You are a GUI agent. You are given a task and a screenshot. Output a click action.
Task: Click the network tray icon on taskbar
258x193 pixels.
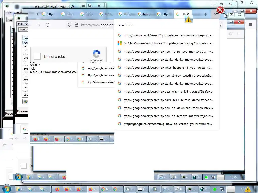click(x=222, y=189)
